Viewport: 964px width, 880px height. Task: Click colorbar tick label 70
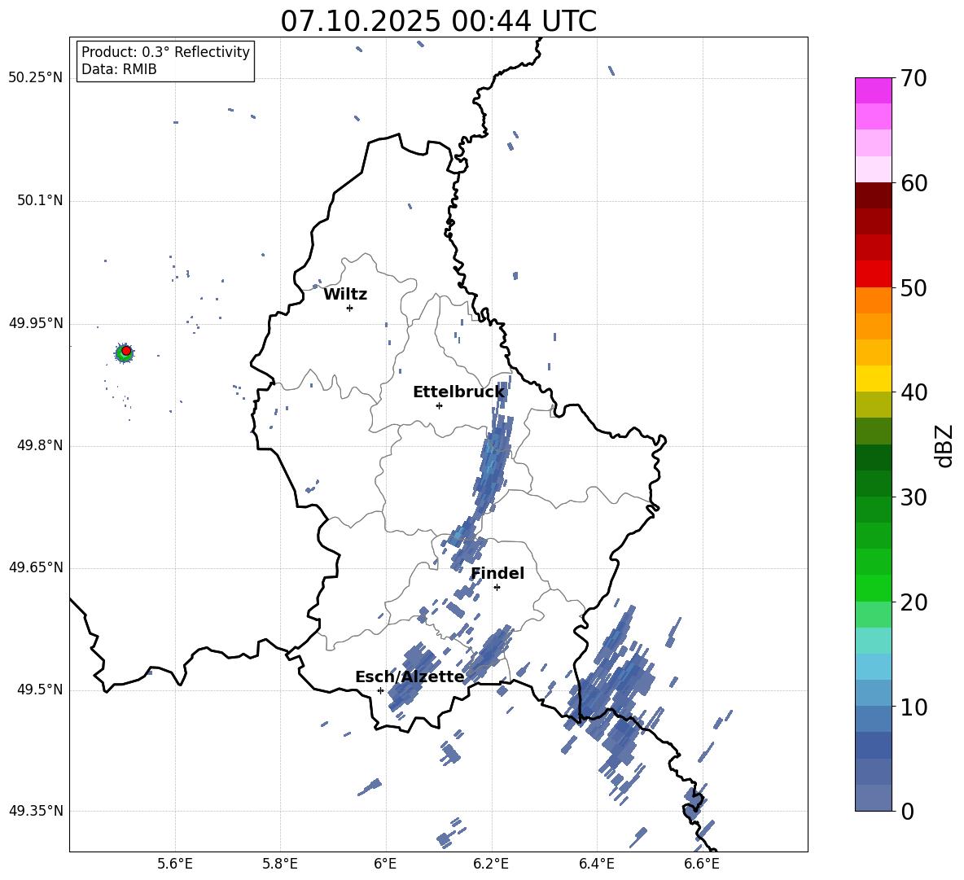coord(914,78)
